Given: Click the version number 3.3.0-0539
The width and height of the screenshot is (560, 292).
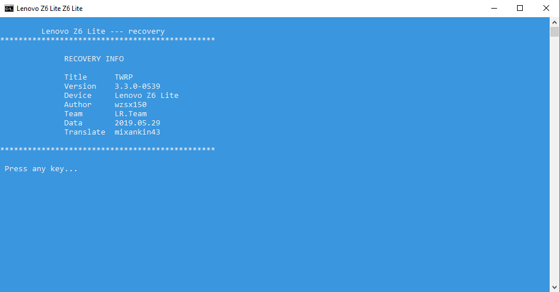Looking at the screenshot, I should (x=137, y=86).
